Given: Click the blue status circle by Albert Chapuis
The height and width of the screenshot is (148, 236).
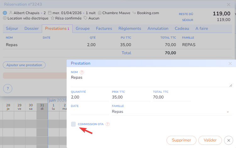Looking at the screenshot, I should [x=5, y=13].
